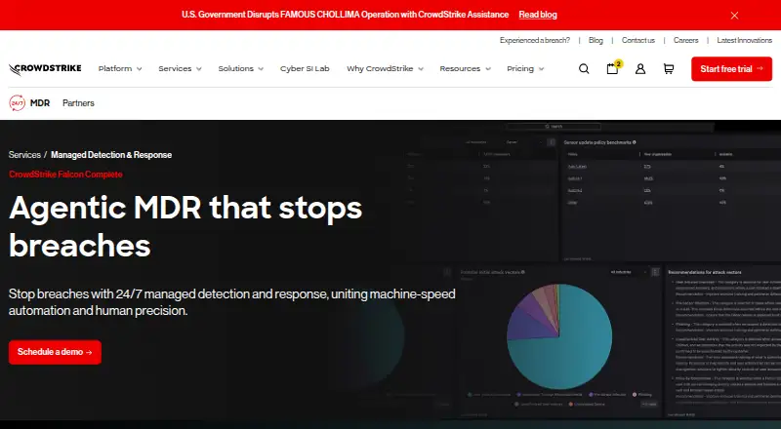
Task: Select the Partners sub-navigation tab
Action: [x=78, y=103]
